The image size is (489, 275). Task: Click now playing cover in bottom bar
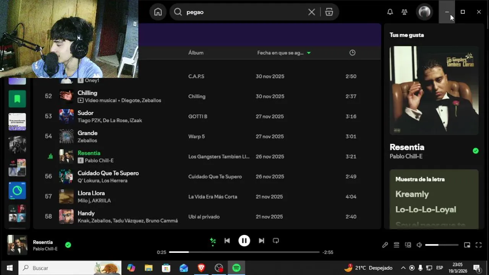point(17,245)
